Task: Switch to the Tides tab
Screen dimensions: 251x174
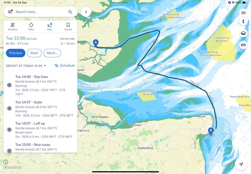Action: pos(31,27)
